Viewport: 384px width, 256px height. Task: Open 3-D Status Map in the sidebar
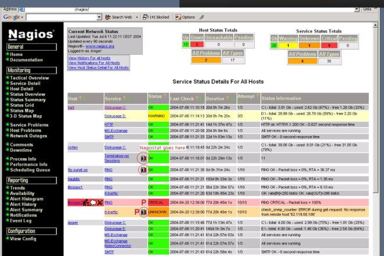pos(26,116)
